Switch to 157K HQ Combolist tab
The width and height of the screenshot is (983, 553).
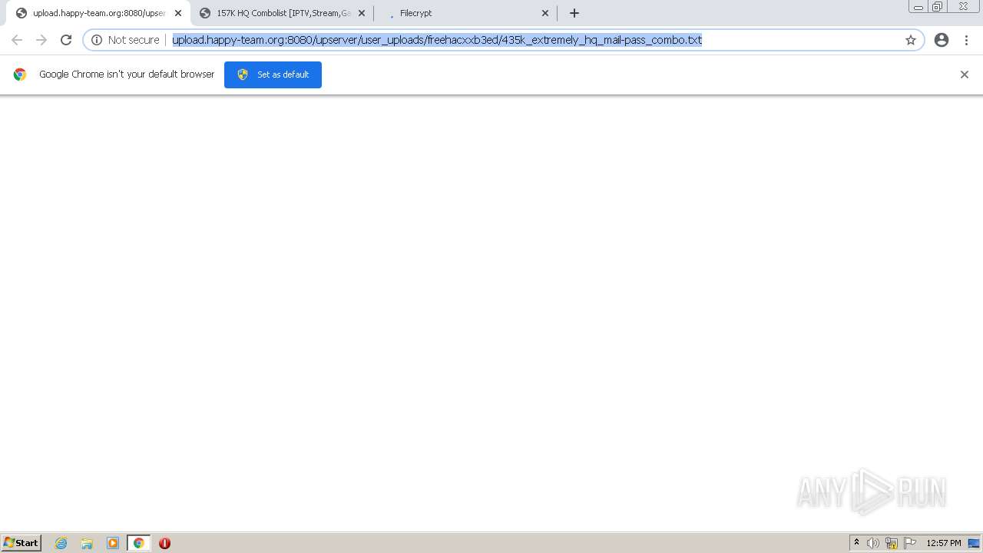[283, 13]
